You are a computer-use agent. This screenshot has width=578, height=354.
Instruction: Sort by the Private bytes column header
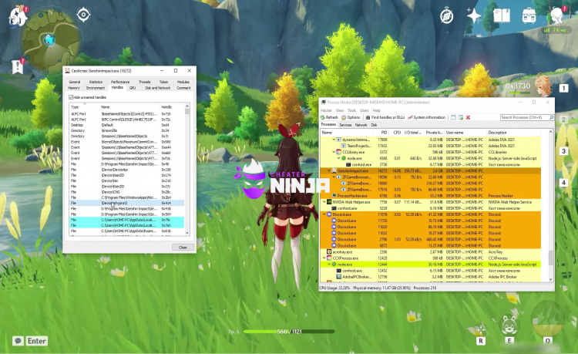[433, 133]
